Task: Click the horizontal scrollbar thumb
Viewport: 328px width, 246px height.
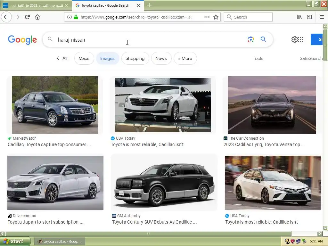Action: coord(148,234)
